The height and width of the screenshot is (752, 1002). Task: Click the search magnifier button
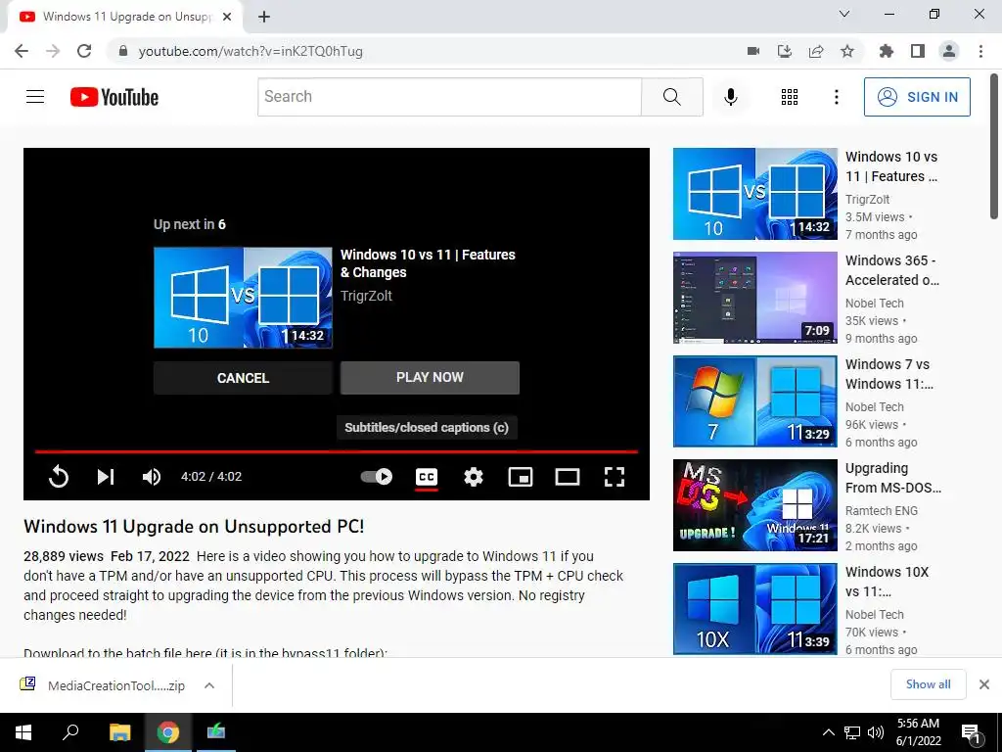(672, 97)
